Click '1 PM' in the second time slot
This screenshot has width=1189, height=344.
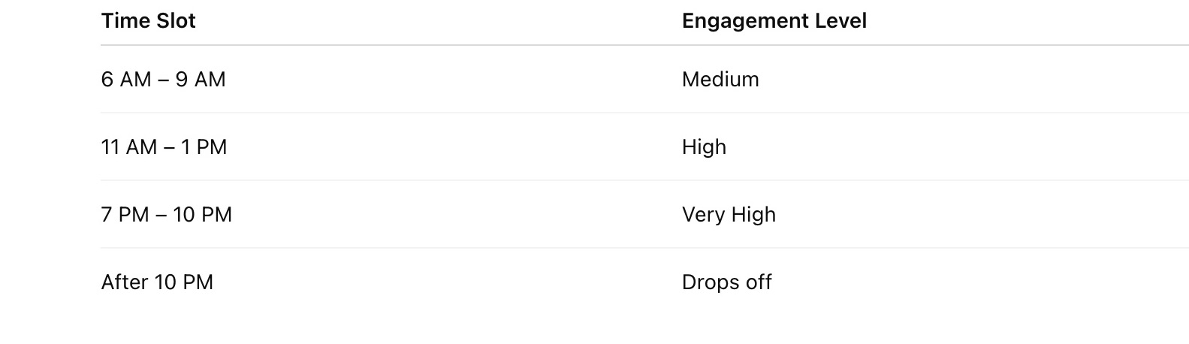(204, 147)
